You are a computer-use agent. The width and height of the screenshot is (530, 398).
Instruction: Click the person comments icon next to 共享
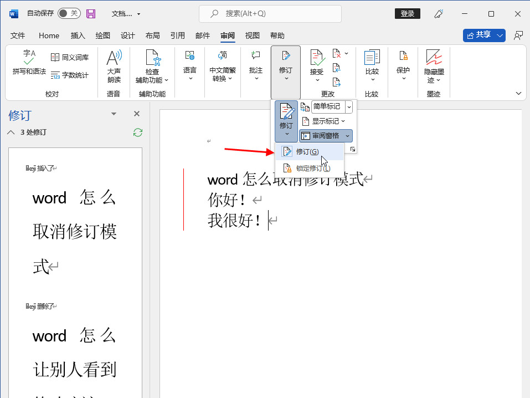518,35
